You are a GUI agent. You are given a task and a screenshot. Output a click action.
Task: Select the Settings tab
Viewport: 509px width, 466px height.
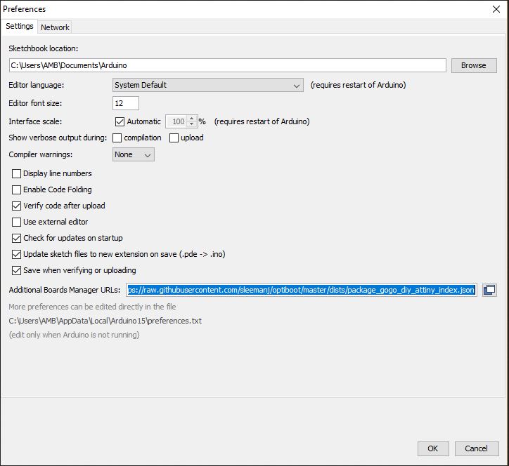(x=20, y=26)
